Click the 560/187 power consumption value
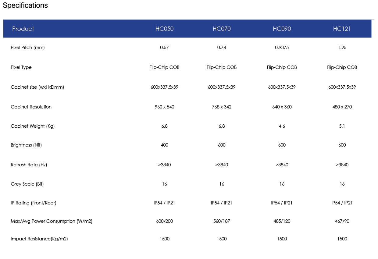Screen dimensions: 378x259 coord(222,221)
